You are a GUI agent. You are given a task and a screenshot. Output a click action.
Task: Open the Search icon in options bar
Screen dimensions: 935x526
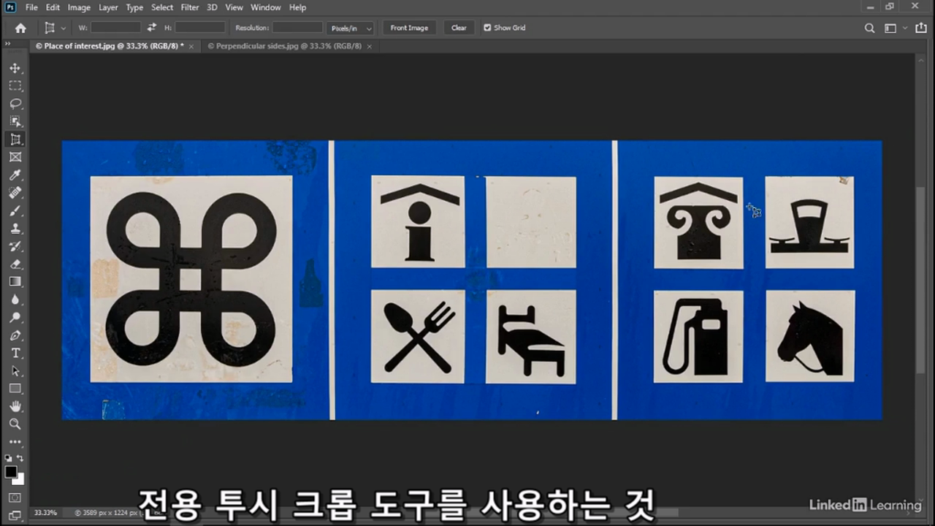click(869, 28)
